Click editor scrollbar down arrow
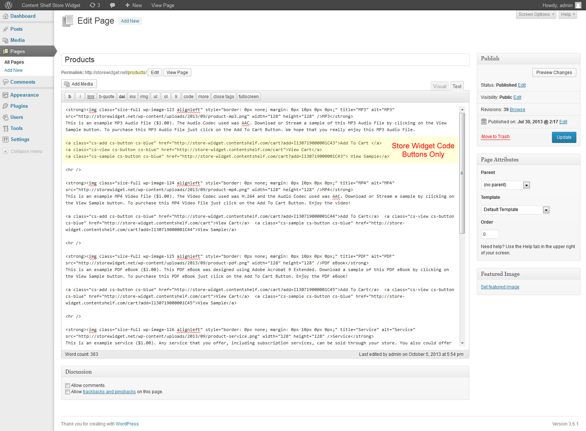Screen dimensions: 586x431 pos(462,343)
